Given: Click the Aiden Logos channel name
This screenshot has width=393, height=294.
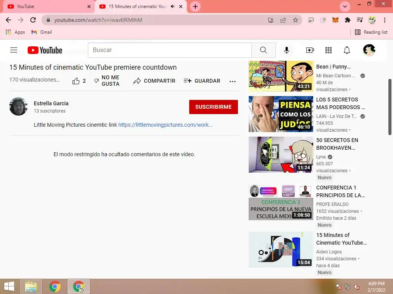Looking at the screenshot, I should point(329,252).
